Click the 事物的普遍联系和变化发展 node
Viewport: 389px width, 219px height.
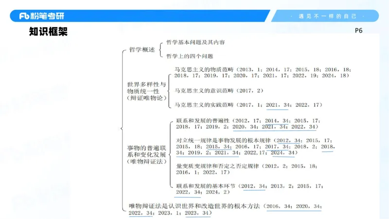(147, 155)
